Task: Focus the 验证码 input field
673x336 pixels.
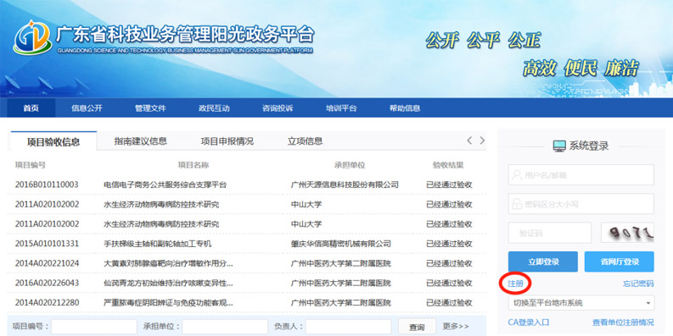Action: pos(550,233)
